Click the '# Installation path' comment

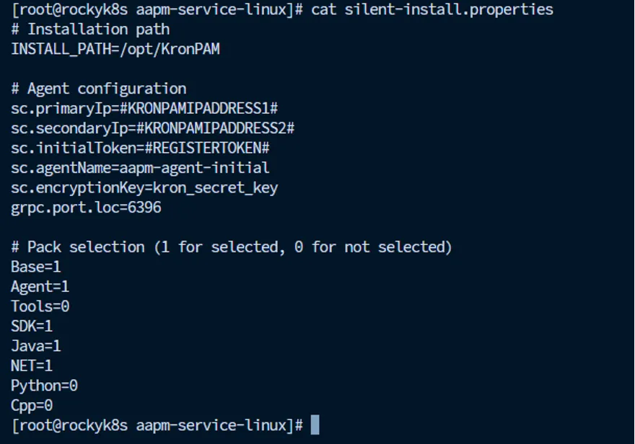coord(90,30)
